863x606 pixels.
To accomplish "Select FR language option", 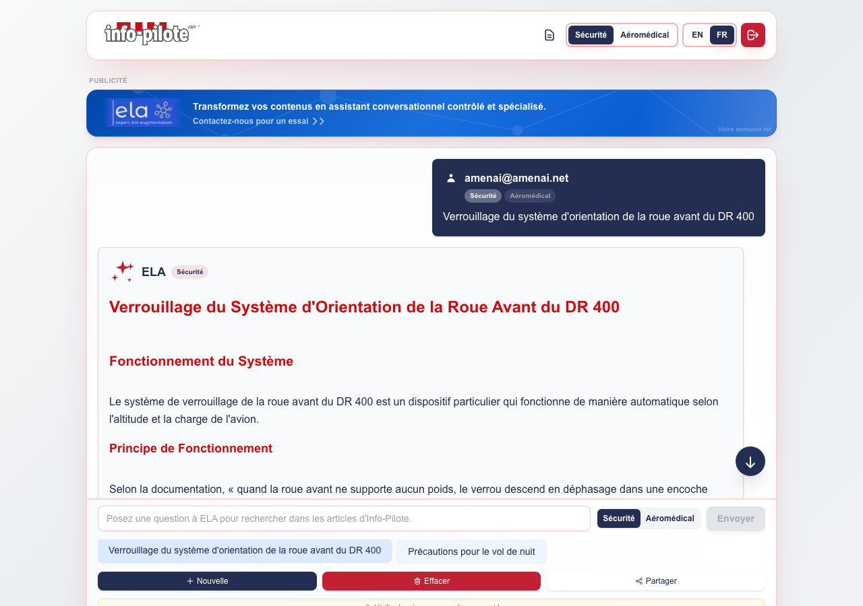I will tap(721, 35).
